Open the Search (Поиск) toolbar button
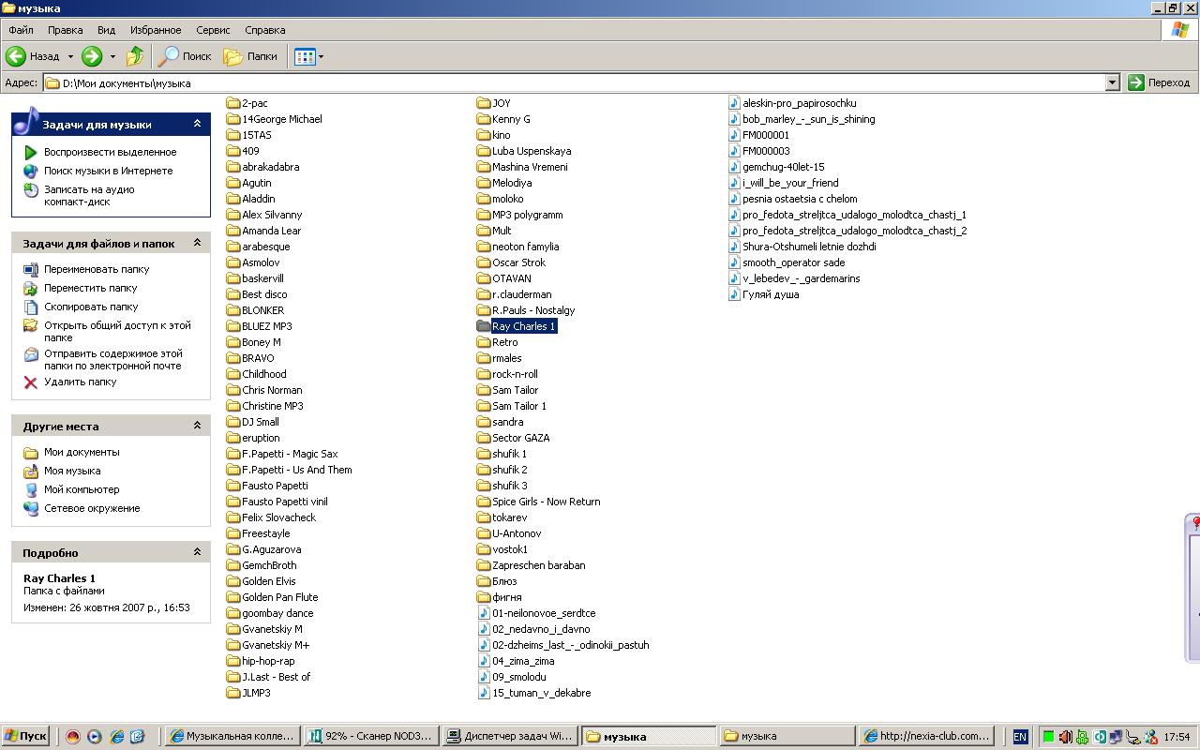Screen dimensions: 1200x750 coord(185,56)
